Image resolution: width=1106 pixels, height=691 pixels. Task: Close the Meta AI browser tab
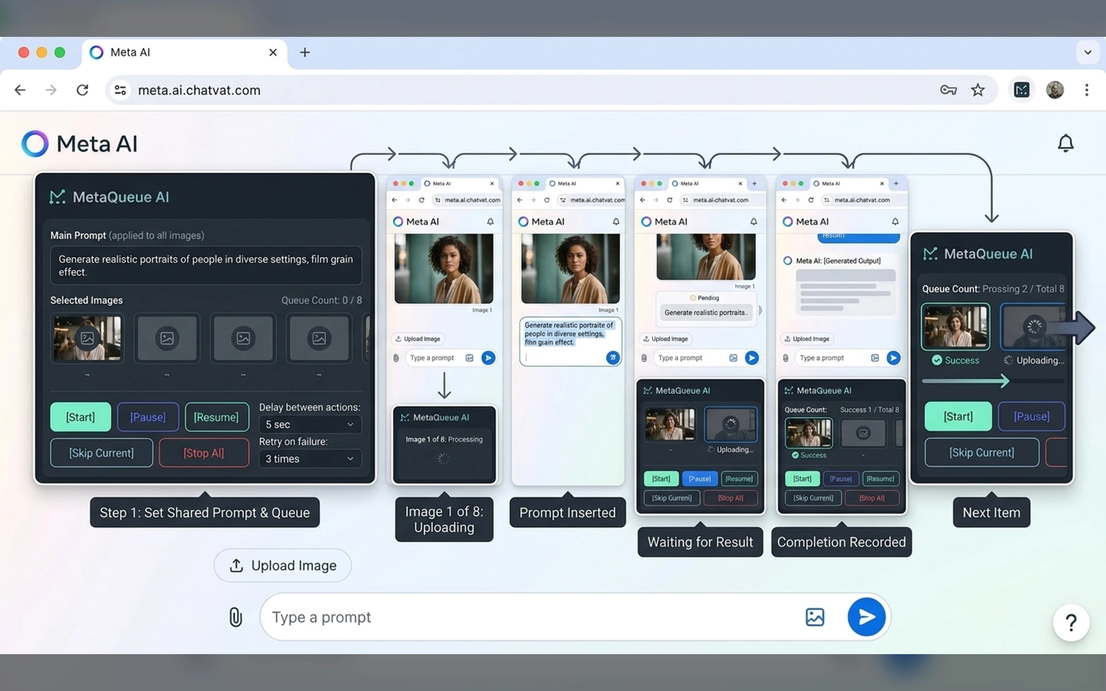273,53
